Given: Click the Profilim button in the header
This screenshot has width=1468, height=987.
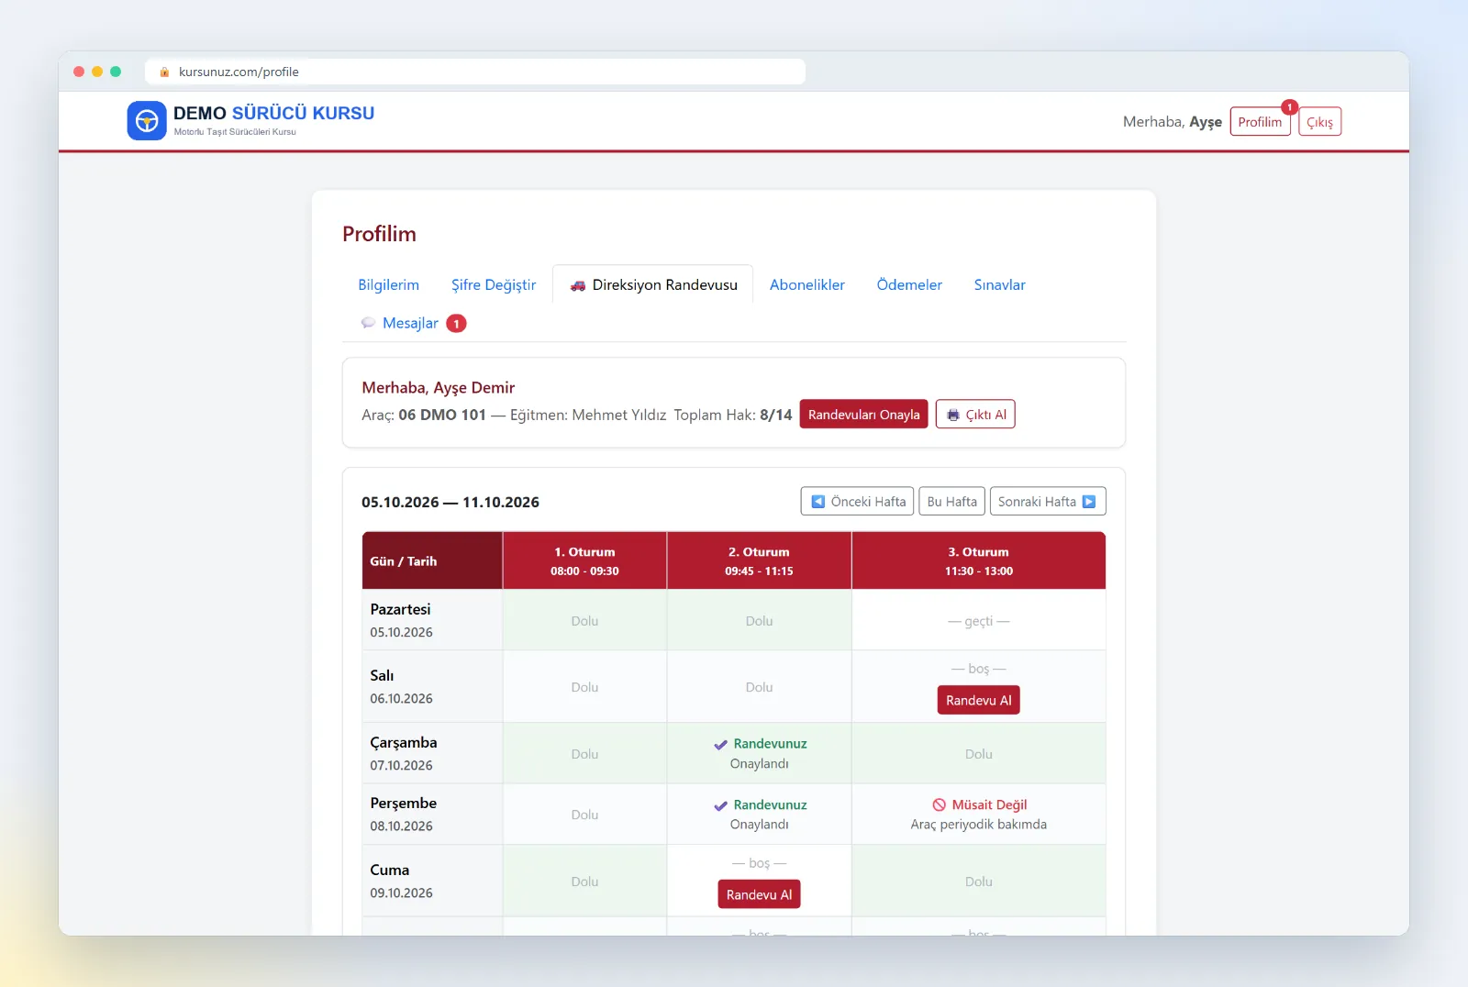Looking at the screenshot, I should [1260, 122].
